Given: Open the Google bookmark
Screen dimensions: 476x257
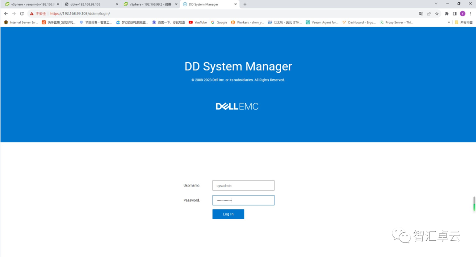Looking at the screenshot, I should 219,22.
